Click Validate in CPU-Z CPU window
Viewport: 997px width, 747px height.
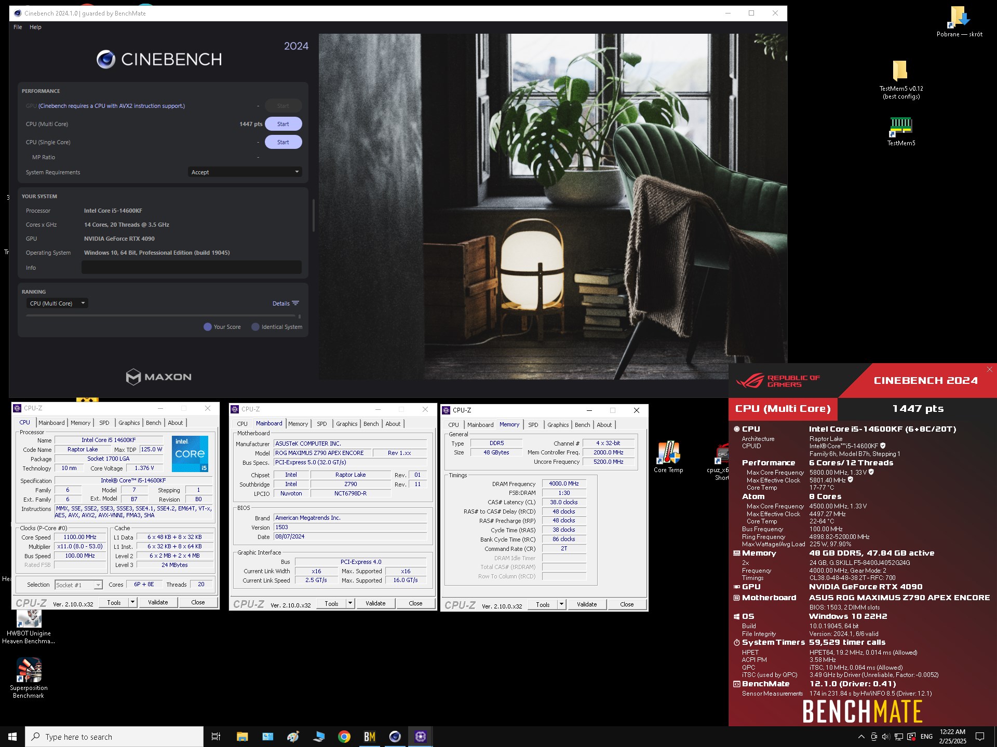tap(158, 602)
